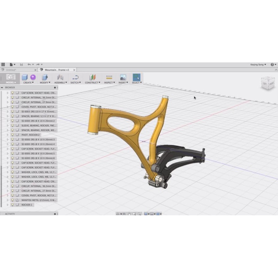Image resolution: width=278 pixels, height=278 pixels.
Task: Open the MODEL workspace dropdown
Action: click(11, 82)
